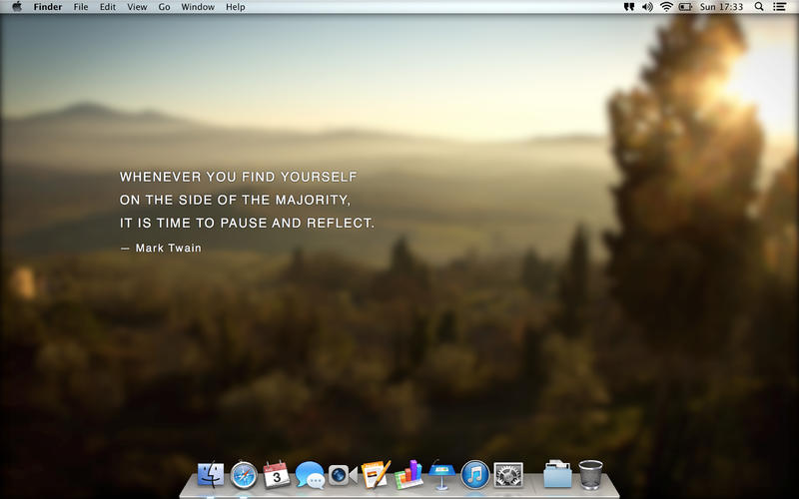The height and width of the screenshot is (499, 799).
Task: Launch Safari compass icon in Dock
Action: pyautogui.click(x=244, y=475)
